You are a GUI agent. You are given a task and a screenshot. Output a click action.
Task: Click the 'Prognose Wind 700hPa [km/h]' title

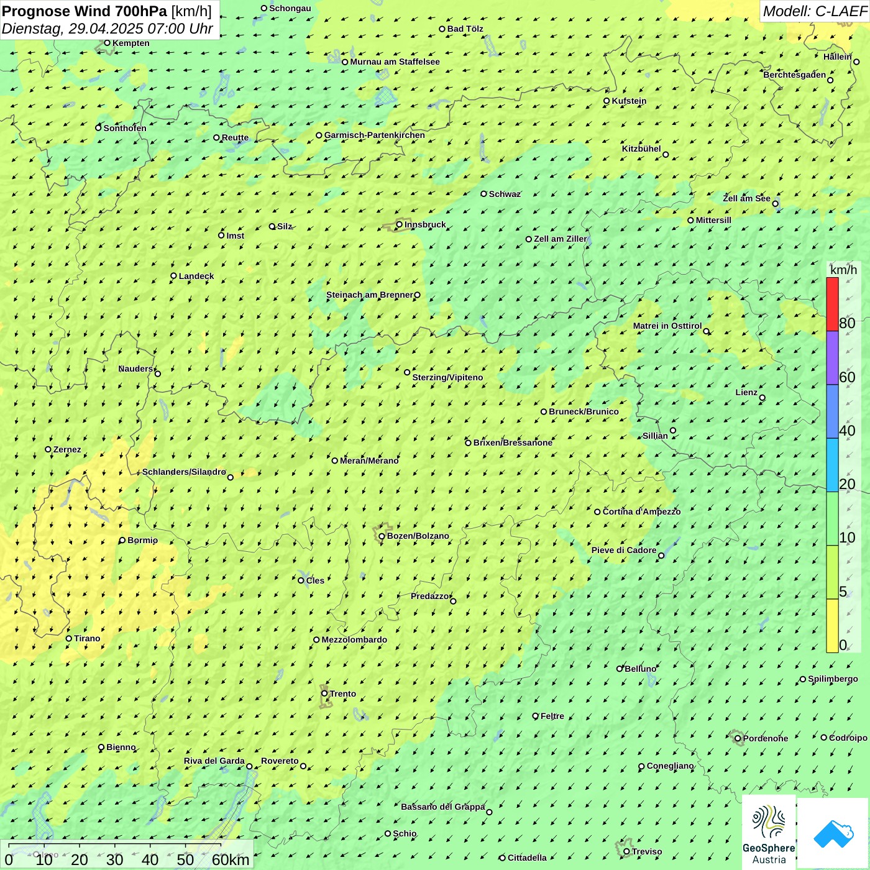click(107, 11)
